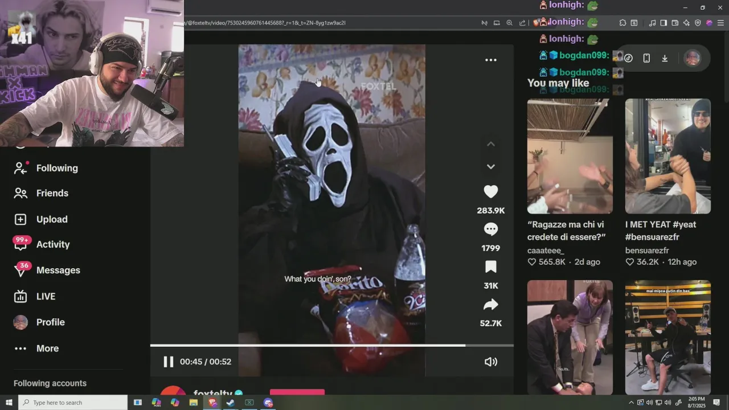Click the picture-in-picture icon in address bar
Image resolution: width=729 pixels, height=410 pixels.
coord(497,23)
